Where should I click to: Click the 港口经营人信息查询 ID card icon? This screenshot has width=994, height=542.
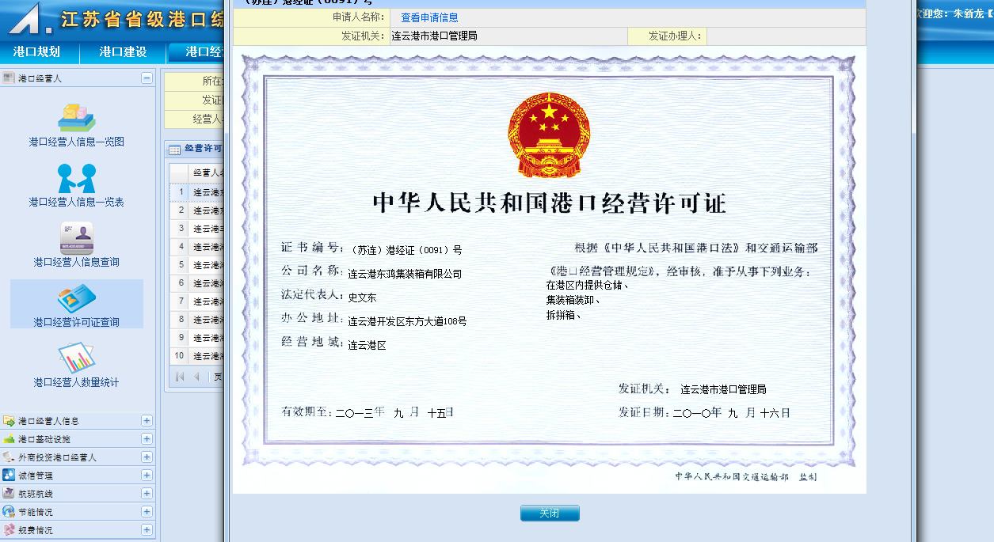pos(76,238)
